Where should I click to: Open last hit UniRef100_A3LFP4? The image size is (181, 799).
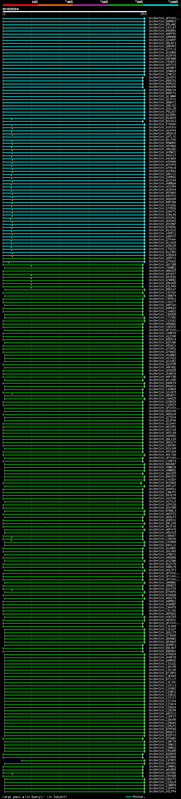pyautogui.click(x=162, y=792)
